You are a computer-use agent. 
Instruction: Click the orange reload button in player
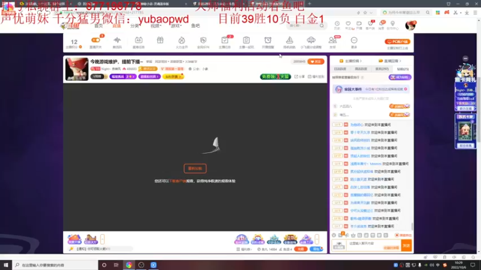(x=195, y=169)
